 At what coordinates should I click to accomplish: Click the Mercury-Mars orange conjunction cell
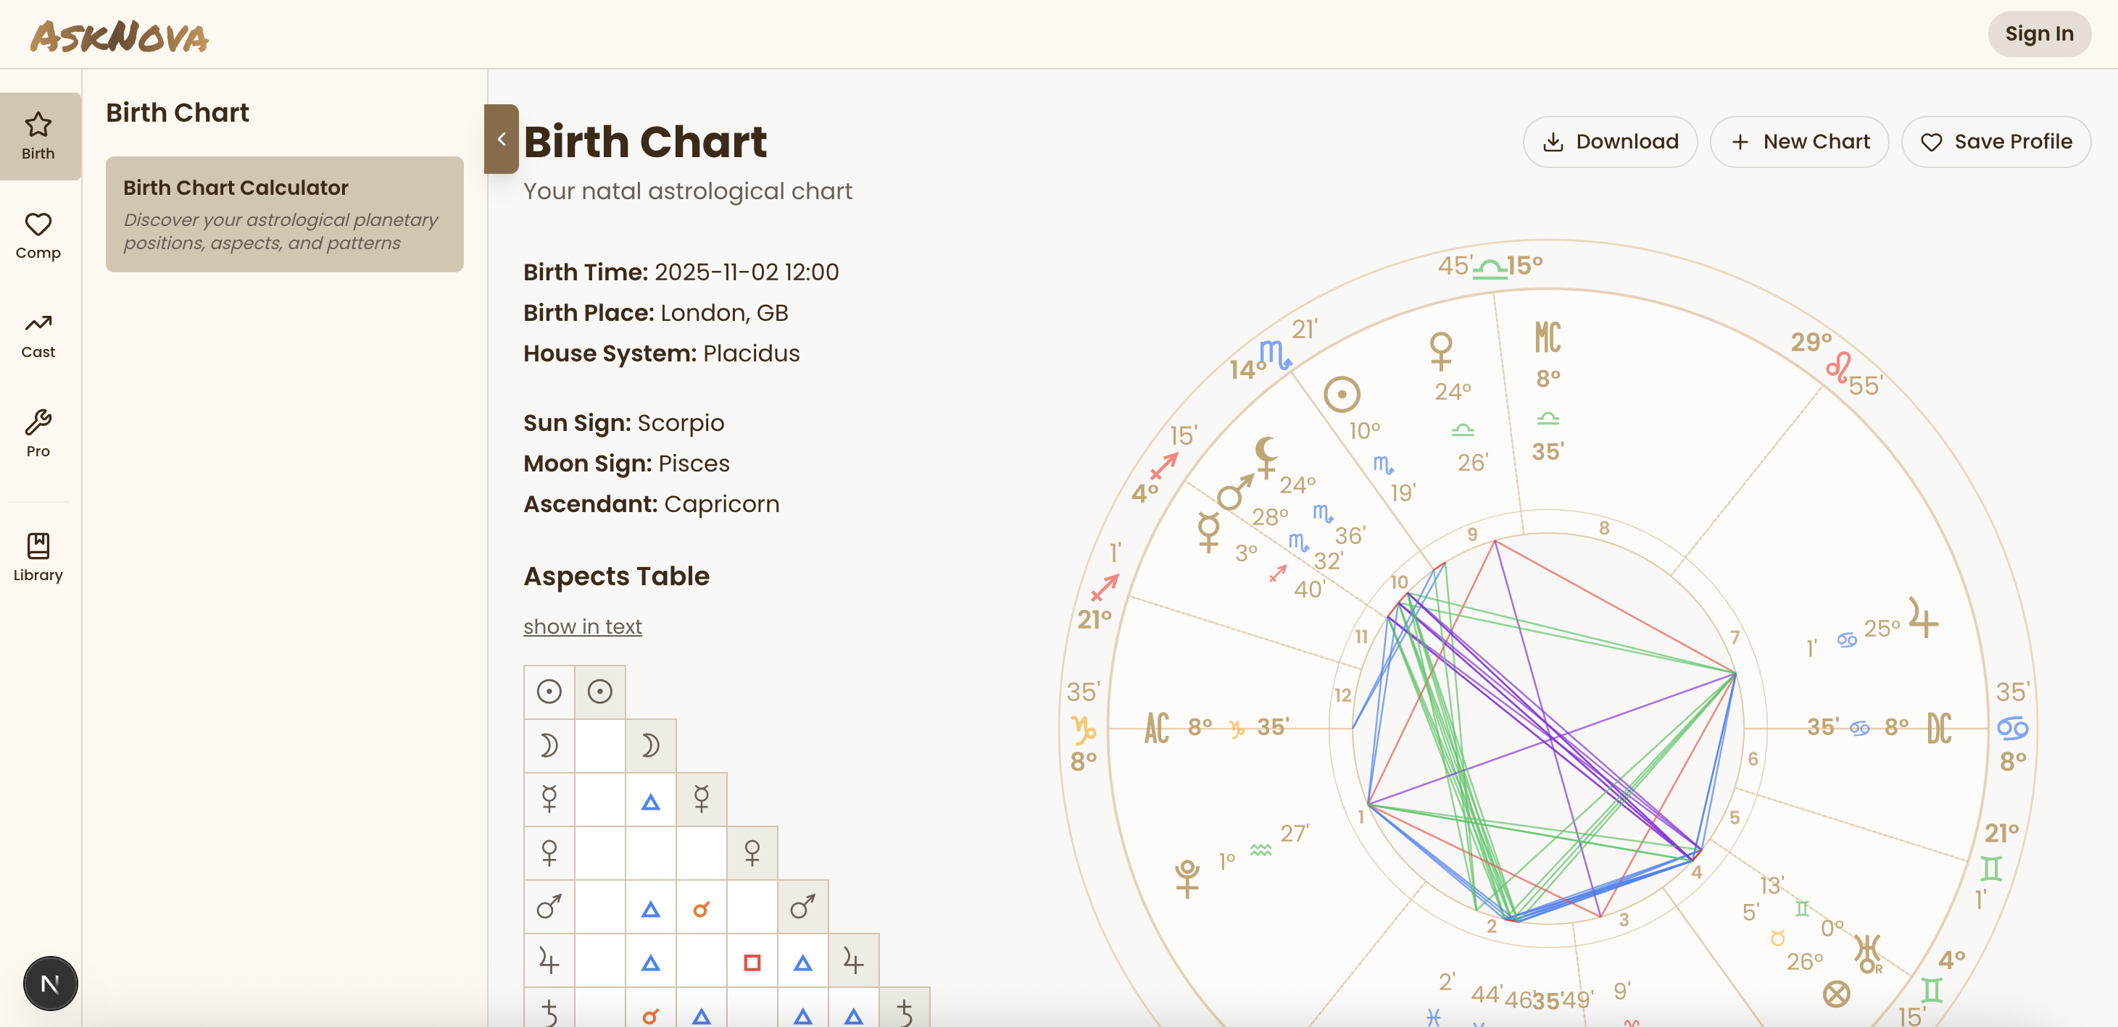pos(700,908)
